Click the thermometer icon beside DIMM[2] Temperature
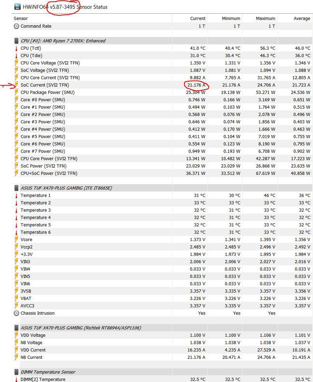The image size is (313, 382). [16, 379]
